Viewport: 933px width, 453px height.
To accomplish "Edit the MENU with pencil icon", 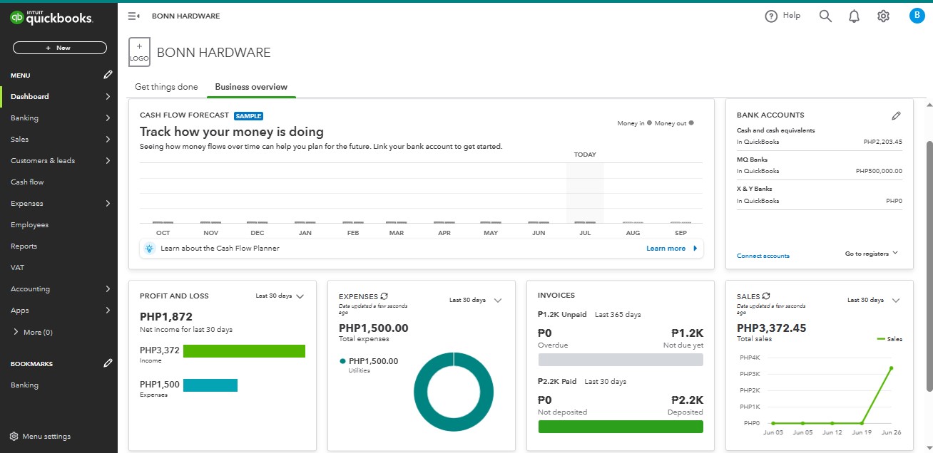I will pyautogui.click(x=108, y=75).
